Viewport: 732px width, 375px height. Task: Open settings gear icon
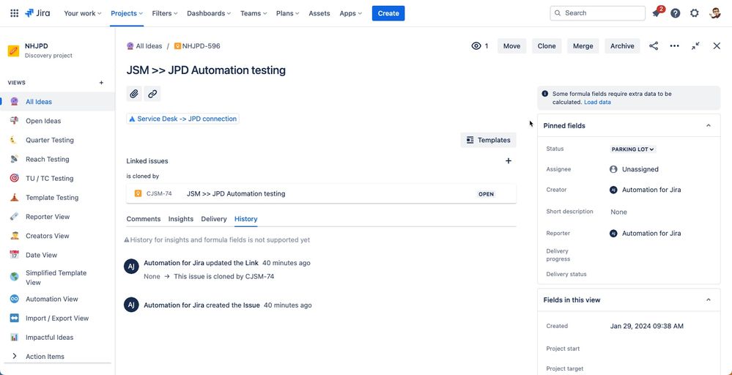[x=694, y=13]
